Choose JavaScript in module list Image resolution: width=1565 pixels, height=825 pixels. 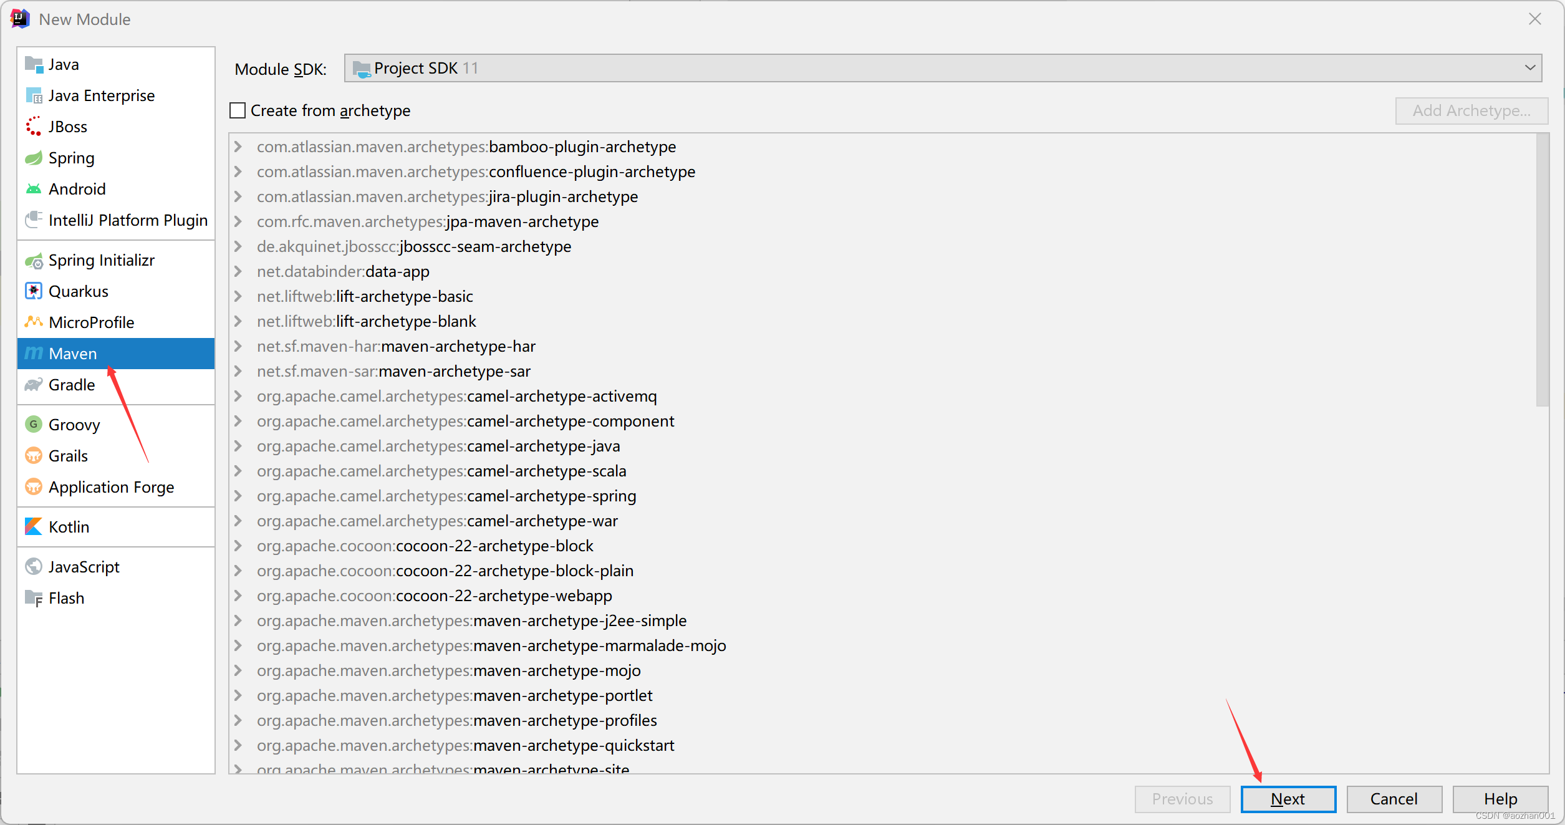tap(84, 567)
